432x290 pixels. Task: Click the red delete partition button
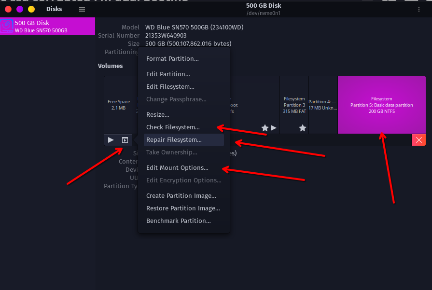pos(419,140)
